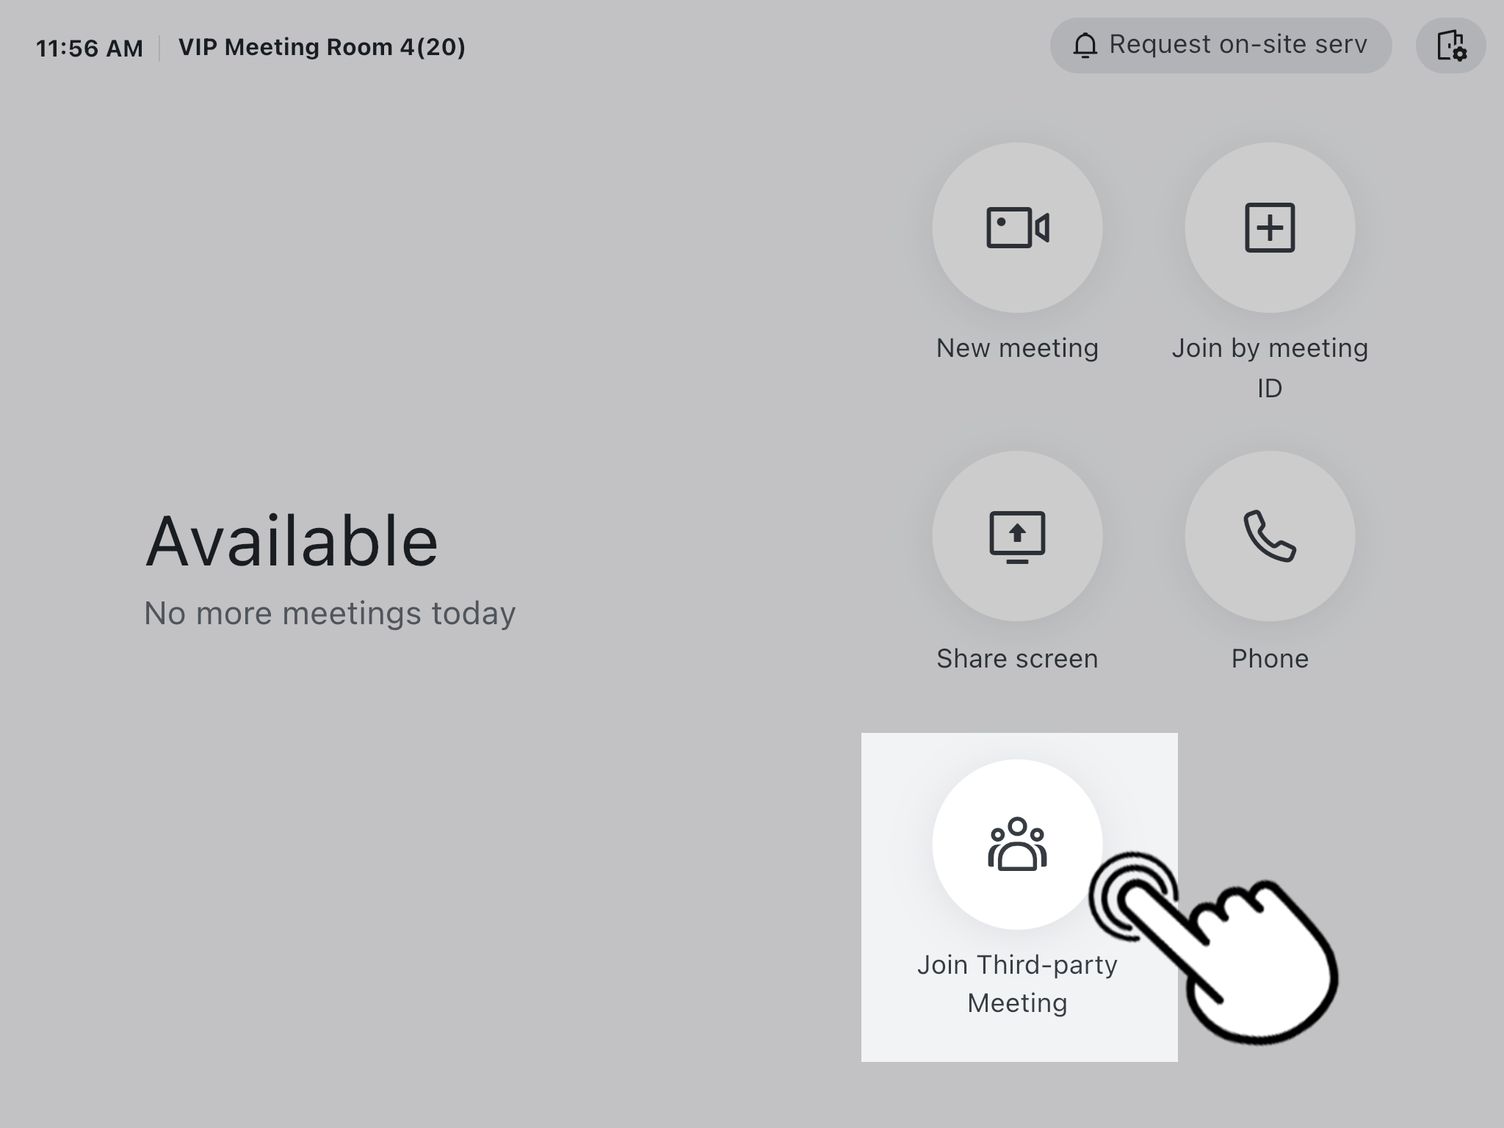Click the '11:56 AM' clock text

[x=90, y=48]
